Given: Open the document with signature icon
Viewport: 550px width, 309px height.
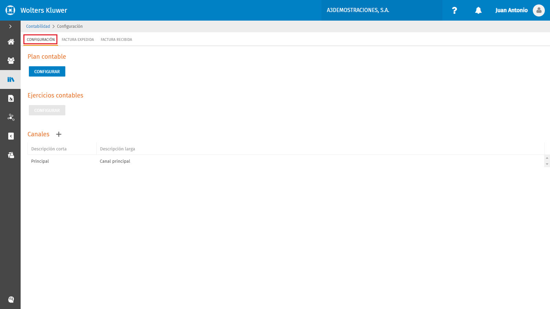Looking at the screenshot, I should (11, 99).
